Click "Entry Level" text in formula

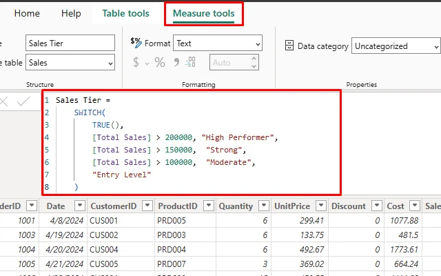pos(122,175)
